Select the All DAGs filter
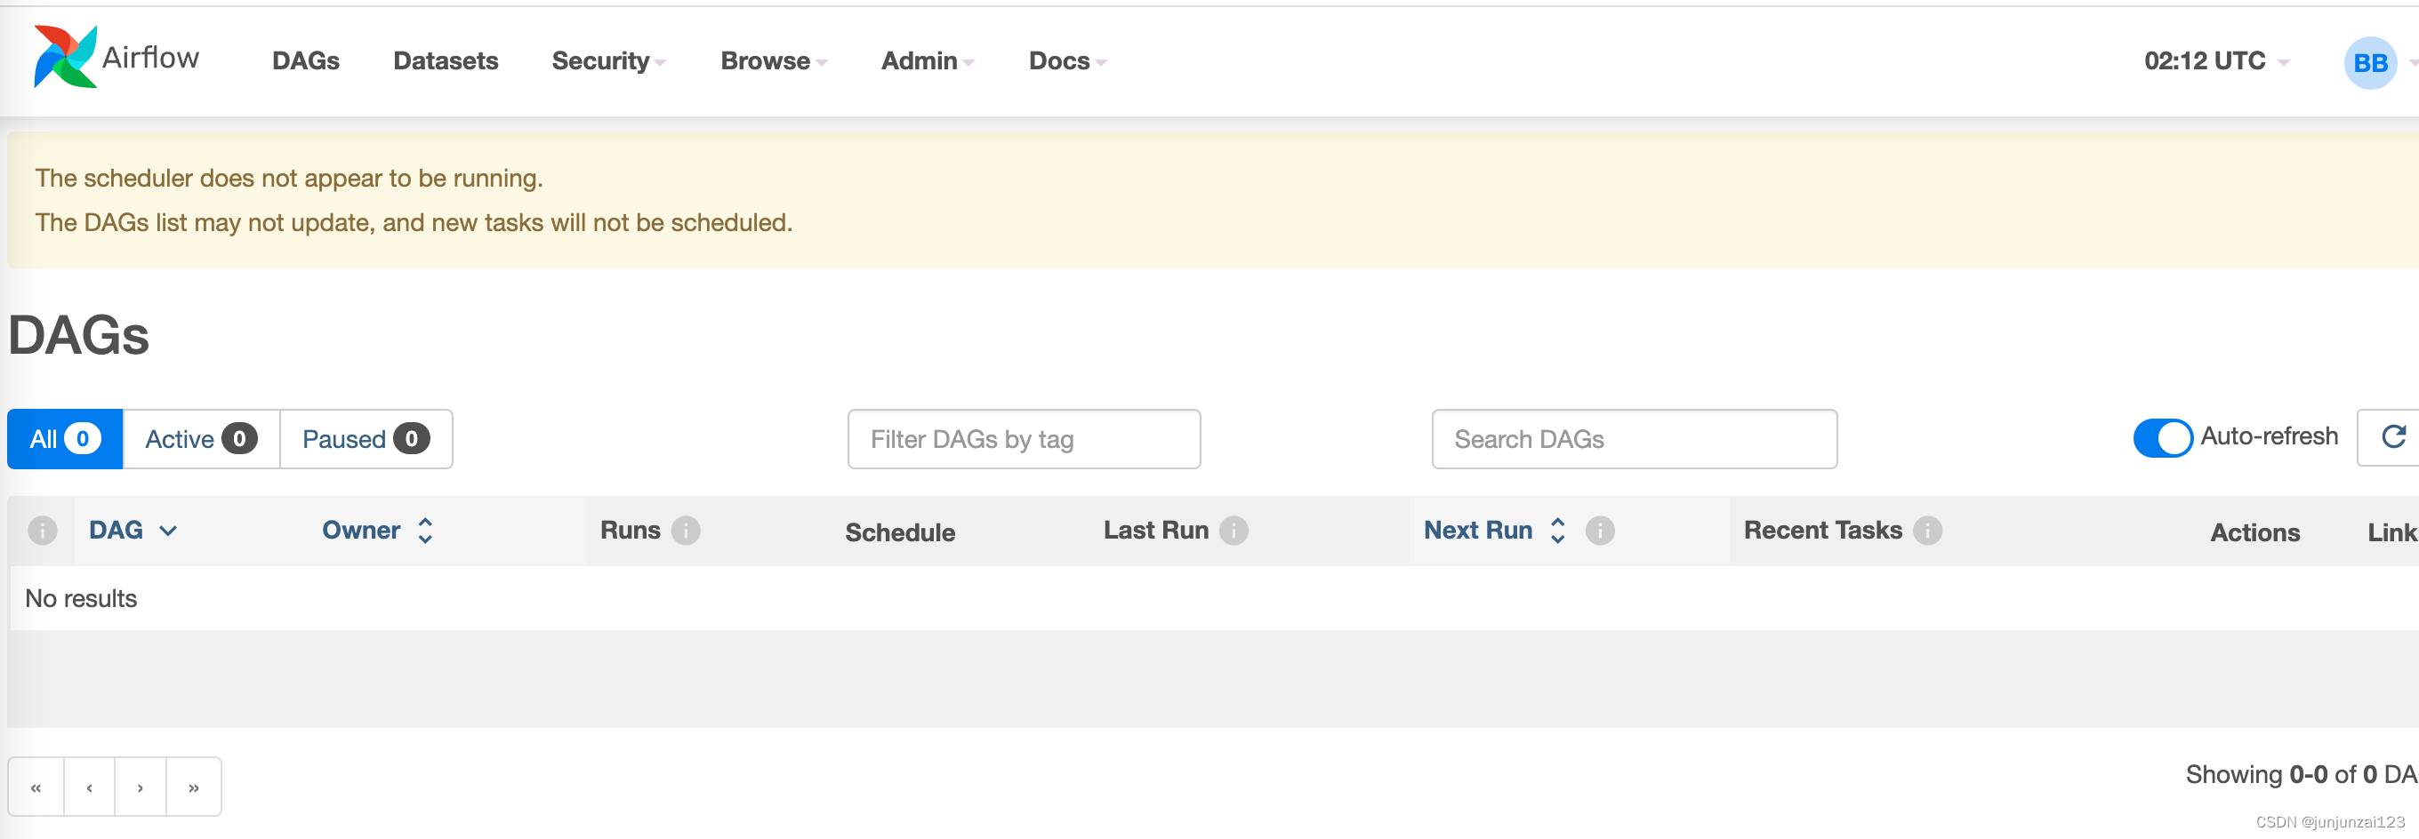 [64, 439]
